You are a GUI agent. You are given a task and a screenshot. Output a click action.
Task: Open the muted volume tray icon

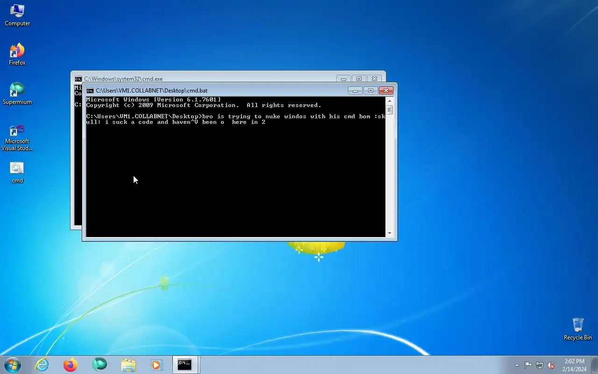pyautogui.click(x=551, y=365)
